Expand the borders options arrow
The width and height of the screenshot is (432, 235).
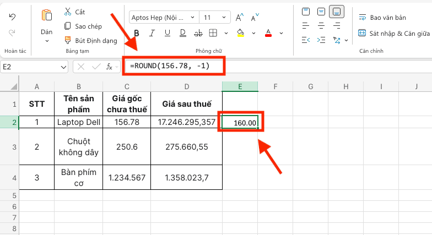(226, 33)
